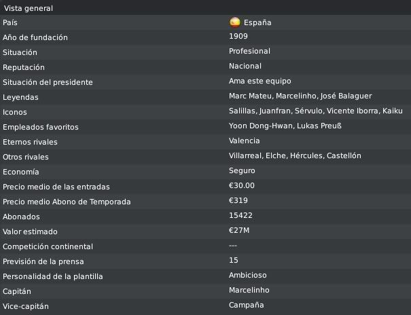
Task: Click the Reputación Nacional value
Action: [245, 67]
